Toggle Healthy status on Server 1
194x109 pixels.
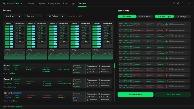(76, 73)
